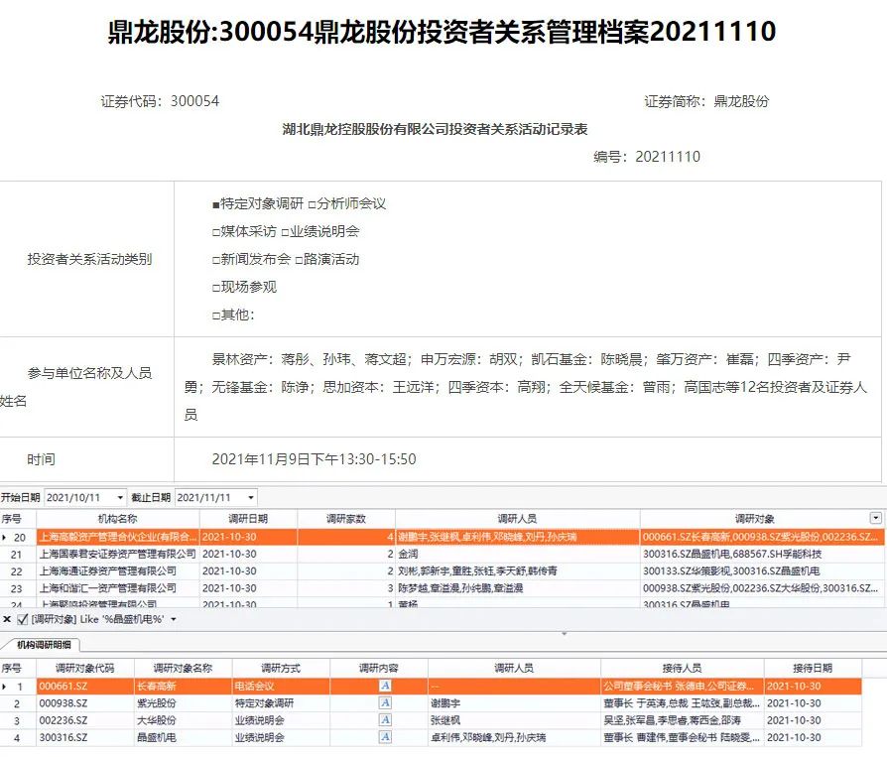Open the 截止日期 date dropdown
Viewport: 887px width, 757px height.
click(251, 498)
